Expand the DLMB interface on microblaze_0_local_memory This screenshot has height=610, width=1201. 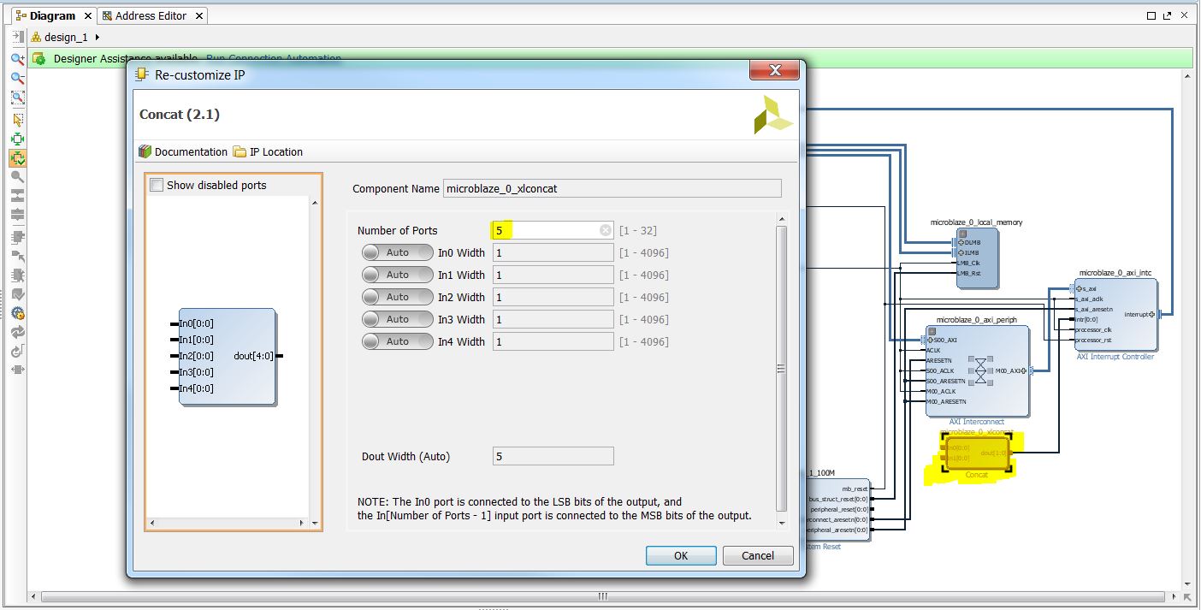961,242
